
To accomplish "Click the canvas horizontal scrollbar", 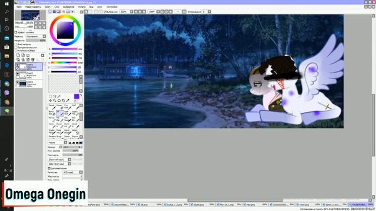I will pos(235,200).
